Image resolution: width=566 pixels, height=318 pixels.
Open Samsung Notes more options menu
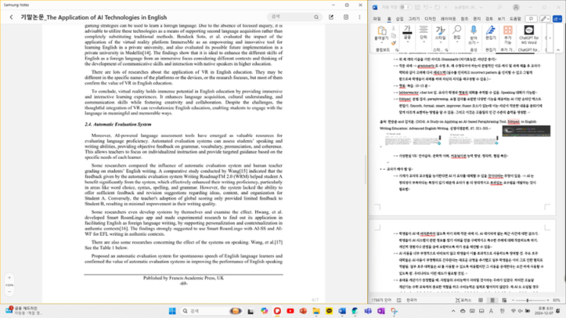click(x=360, y=17)
